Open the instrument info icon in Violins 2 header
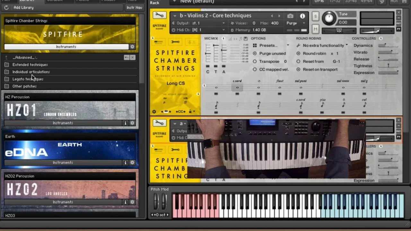The height and width of the screenshot is (231, 411). [302, 16]
